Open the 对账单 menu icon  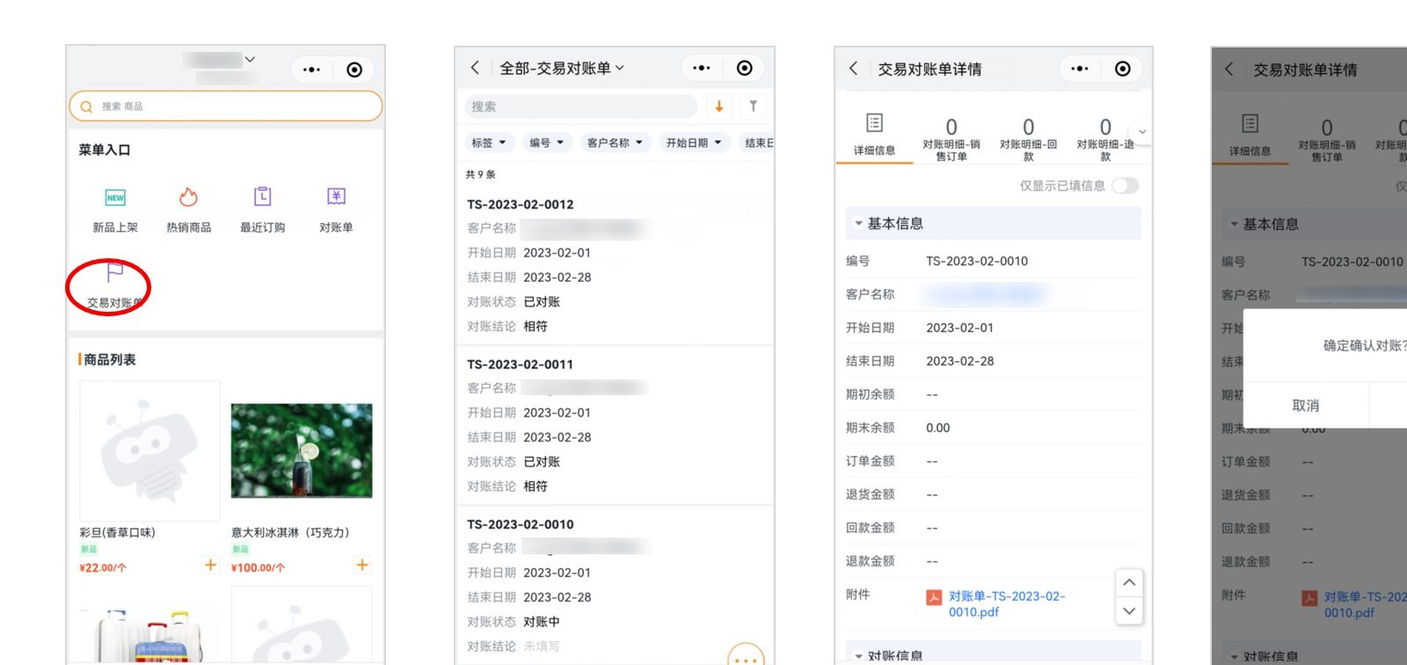coord(336,197)
